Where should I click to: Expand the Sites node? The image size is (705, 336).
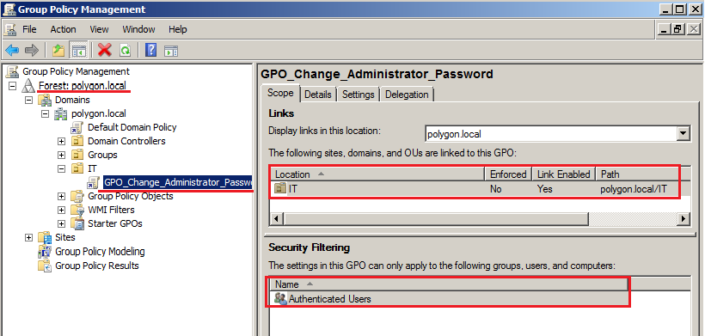coord(29,238)
